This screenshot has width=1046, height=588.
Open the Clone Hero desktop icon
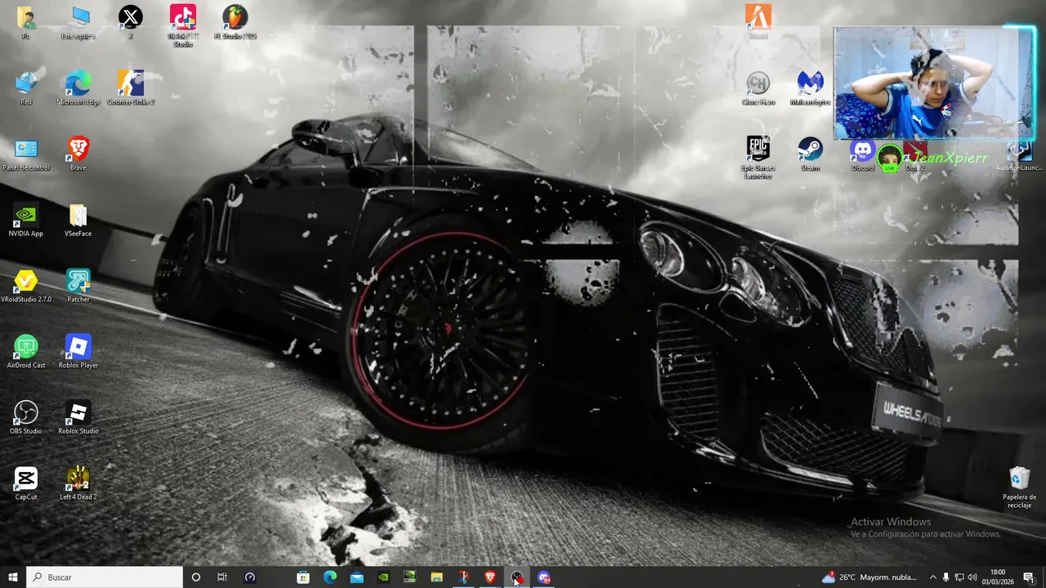coord(758,88)
